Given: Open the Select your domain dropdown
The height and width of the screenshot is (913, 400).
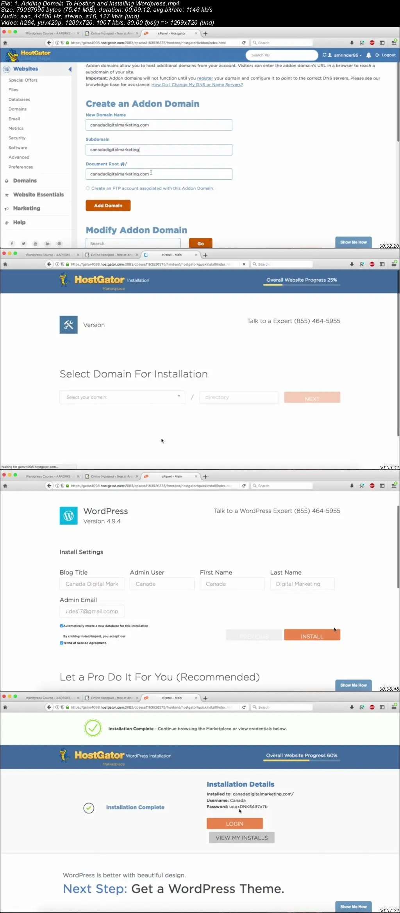Looking at the screenshot, I should point(122,397).
